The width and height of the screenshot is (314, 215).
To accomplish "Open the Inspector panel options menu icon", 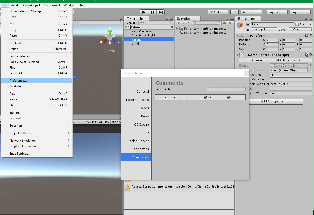I will (310, 19).
